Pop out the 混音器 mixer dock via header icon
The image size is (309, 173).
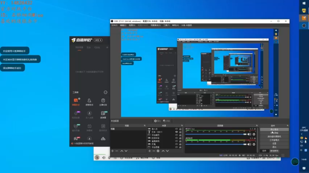[x=257, y=126]
